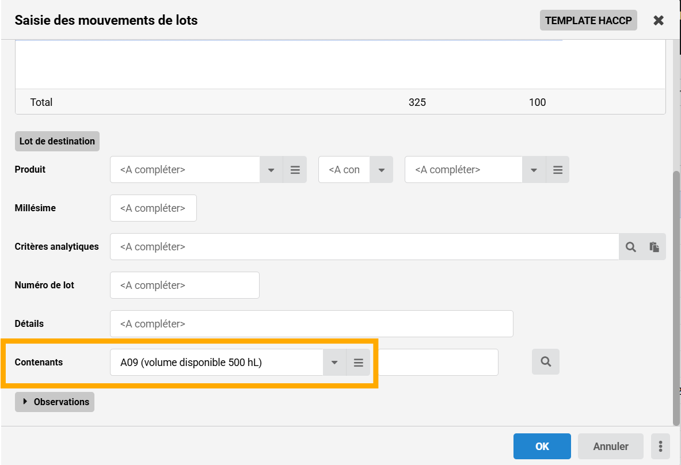
Task: Expand the Observations section
Action: pos(55,402)
